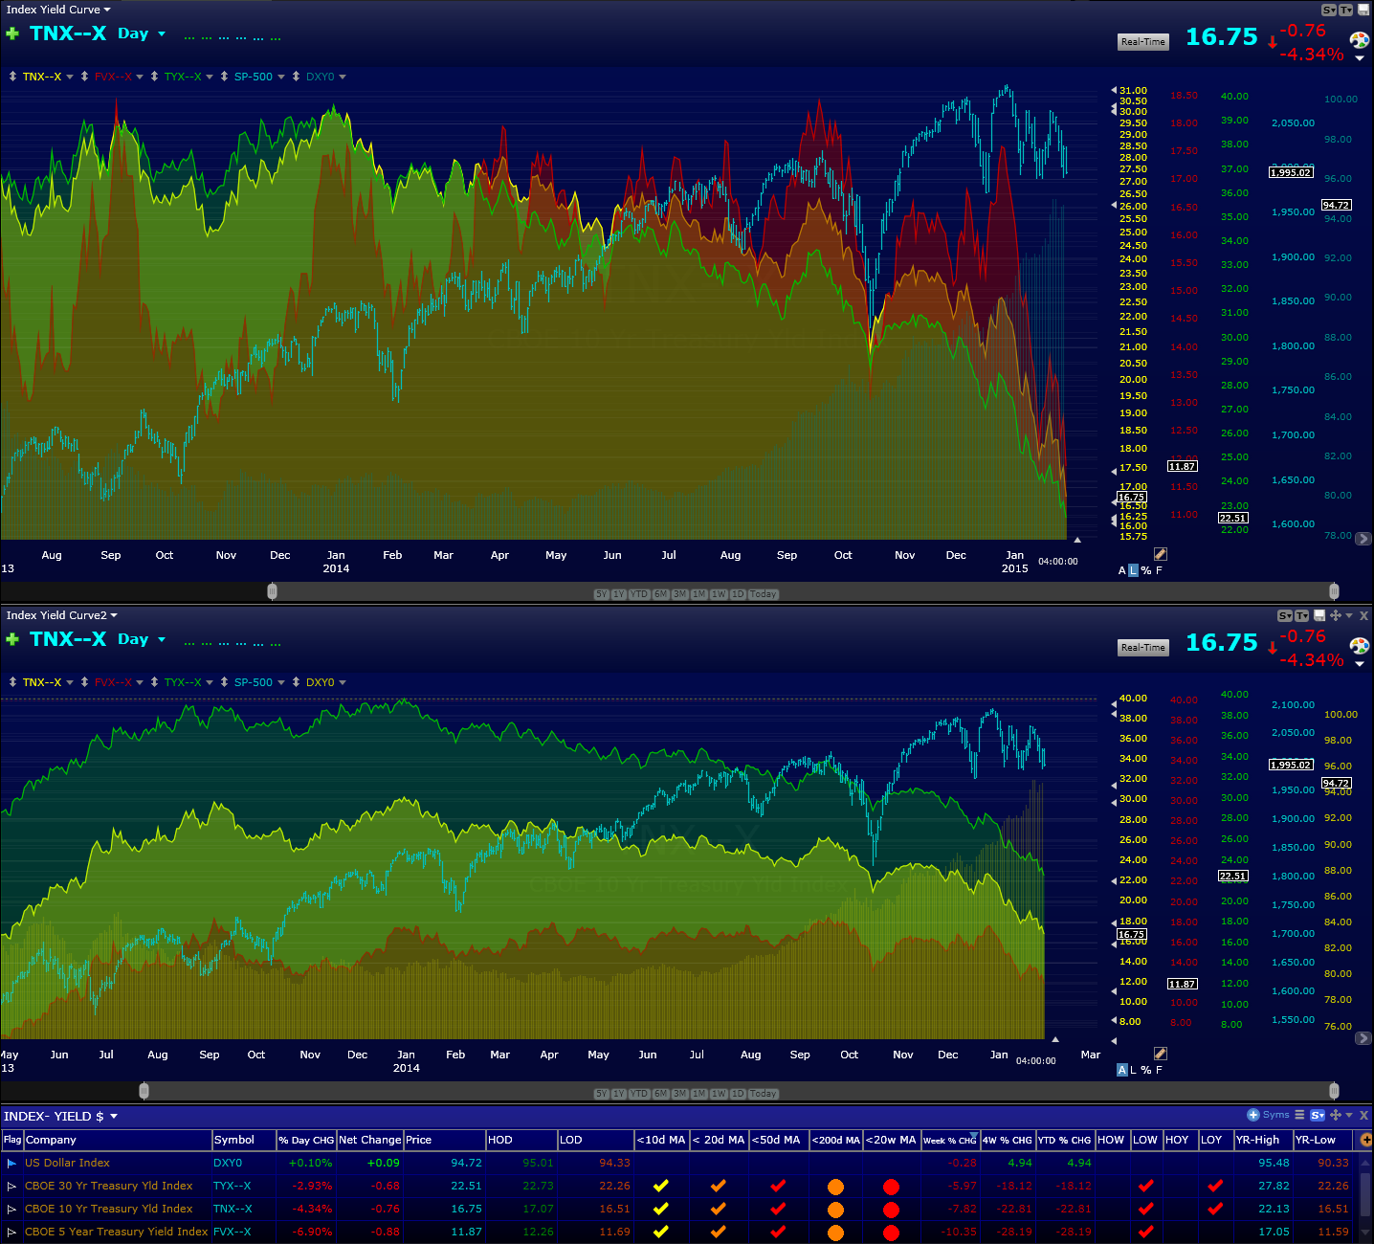Screen dimensions: 1374x1244
Task: Toggle % scale mode in bottom chart
Action: pos(1146,1070)
